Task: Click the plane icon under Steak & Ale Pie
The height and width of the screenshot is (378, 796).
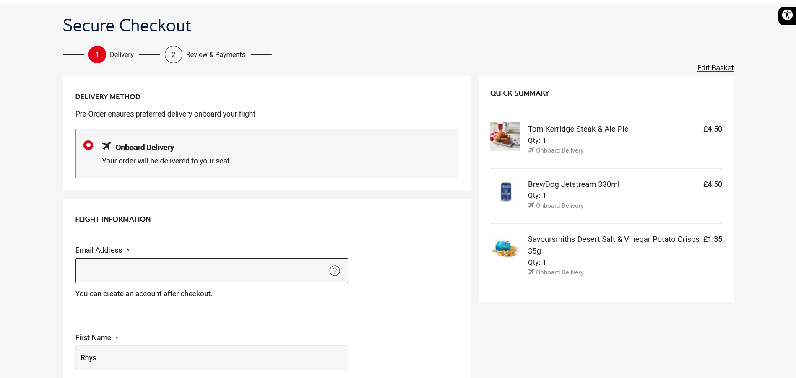Action: (531, 150)
